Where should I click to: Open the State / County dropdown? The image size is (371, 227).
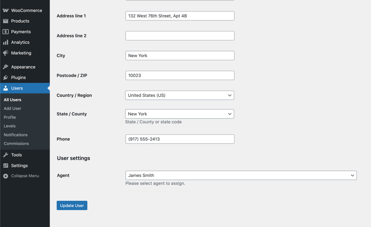[179, 114]
